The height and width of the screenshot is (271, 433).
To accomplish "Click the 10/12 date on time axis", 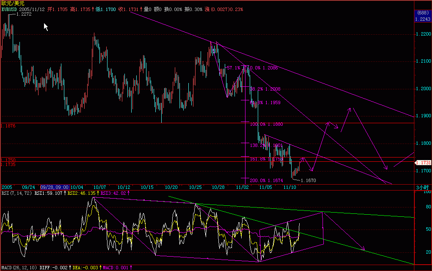I will point(124,187).
